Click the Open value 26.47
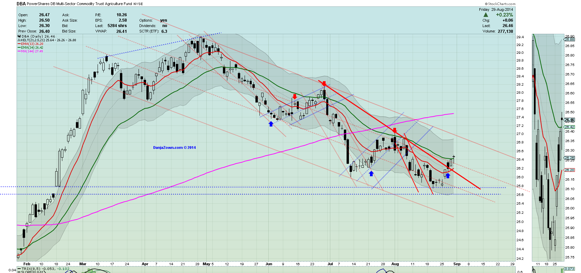Screen dimensions: 581x273 (44, 15)
